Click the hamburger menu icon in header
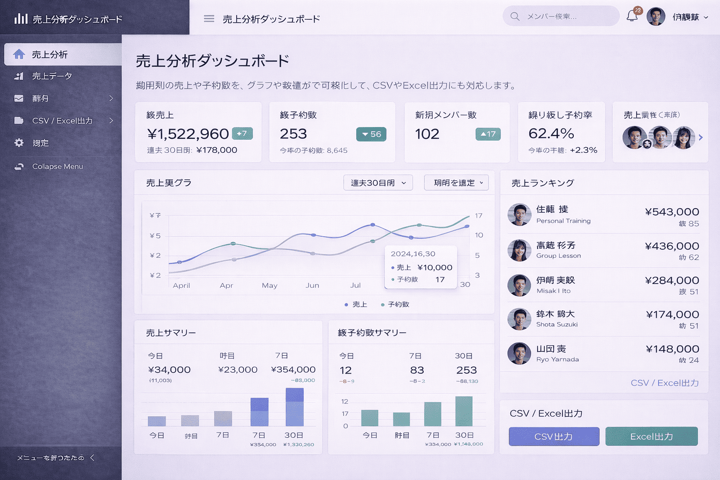This screenshot has height=480, width=720. click(x=209, y=19)
